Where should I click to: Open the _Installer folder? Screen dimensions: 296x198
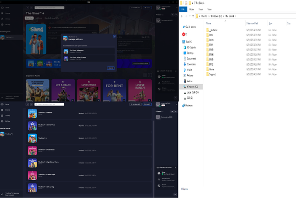[x=213, y=30]
